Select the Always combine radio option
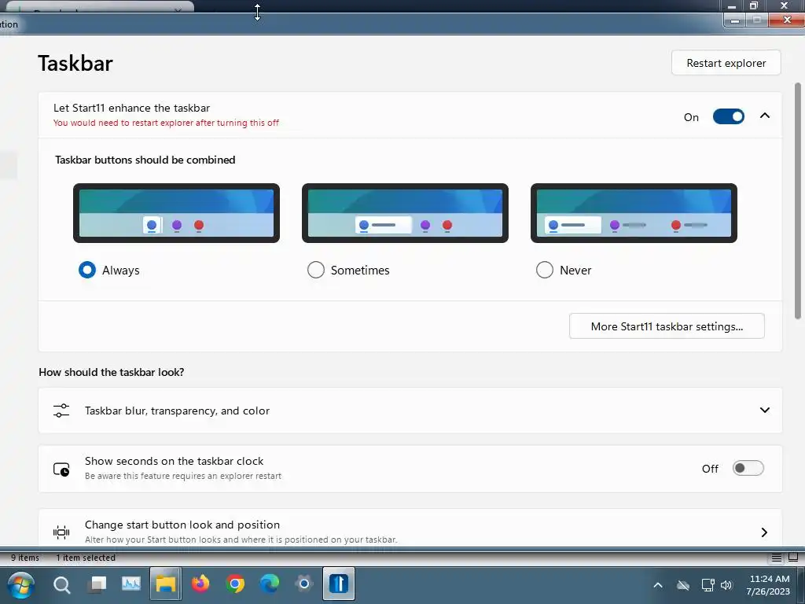The height and width of the screenshot is (604, 805). 86,270
